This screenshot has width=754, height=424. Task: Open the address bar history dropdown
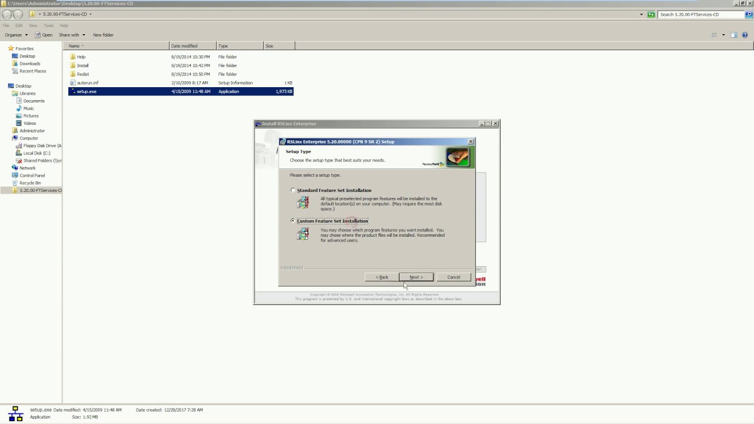[x=641, y=14]
